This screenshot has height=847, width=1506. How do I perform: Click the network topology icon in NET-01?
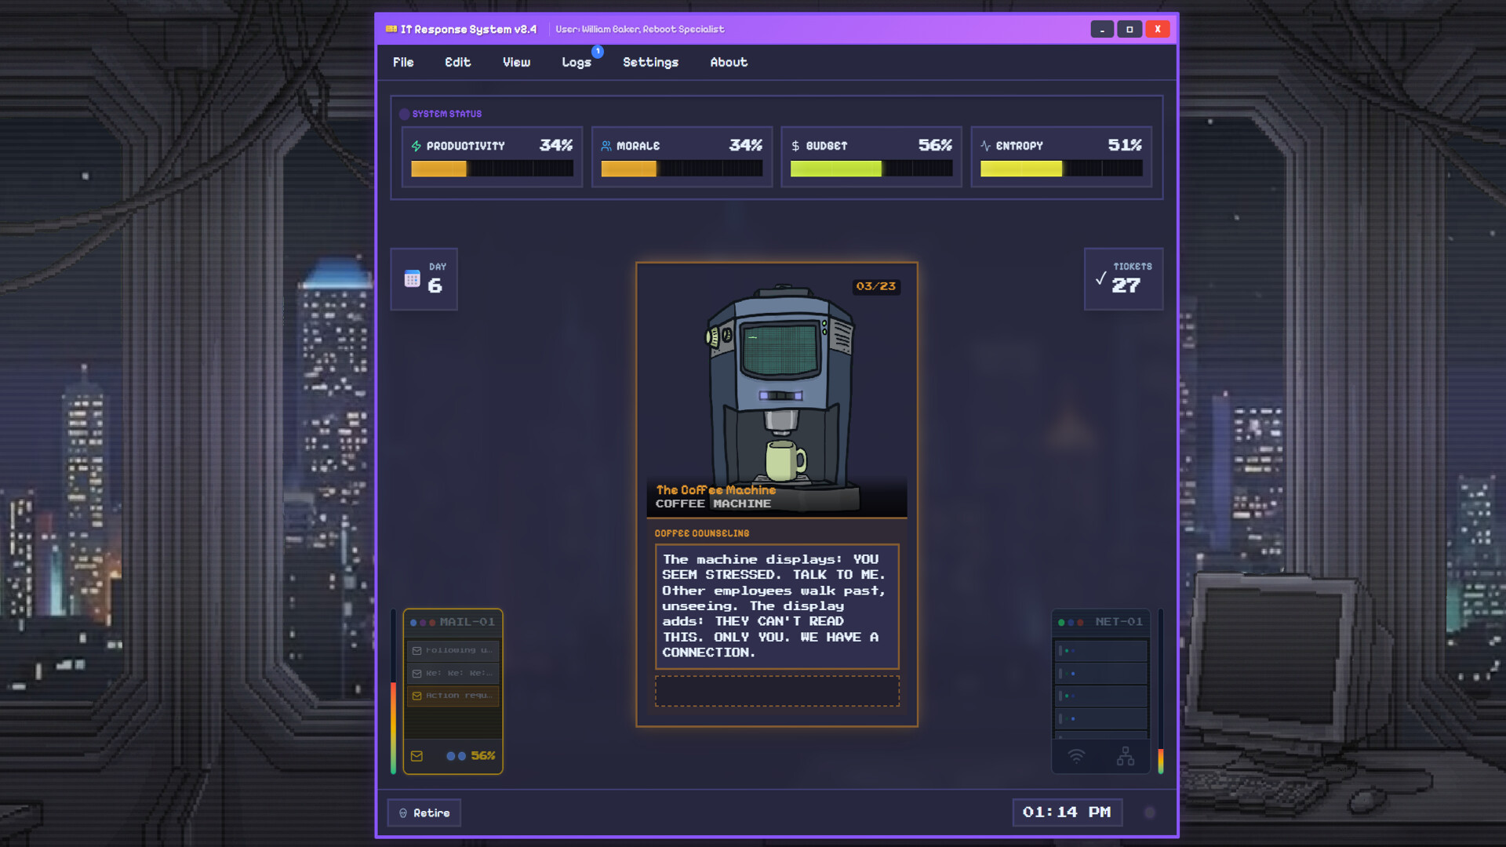[x=1125, y=756]
